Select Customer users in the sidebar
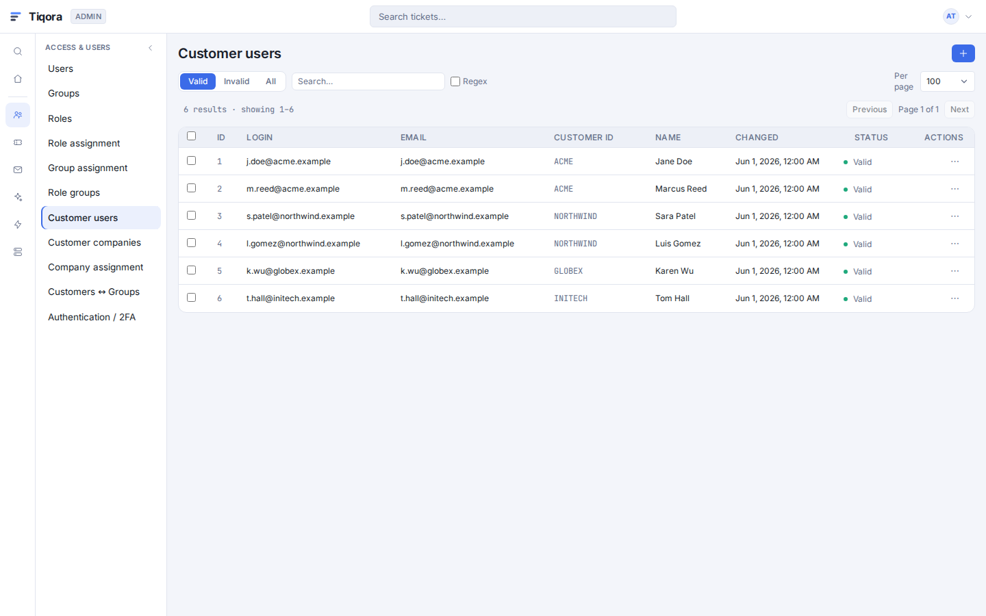Image resolution: width=986 pixels, height=616 pixels. [101, 218]
